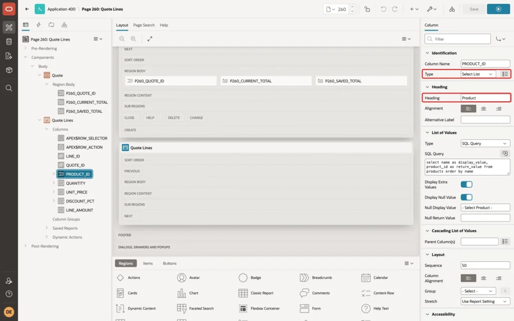Click the page lock icon in toolbar
Image resolution: width=514 pixels, height=321 pixels.
(367, 9)
